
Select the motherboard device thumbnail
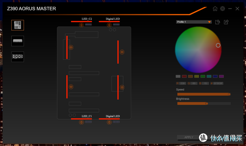pos(18,25)
